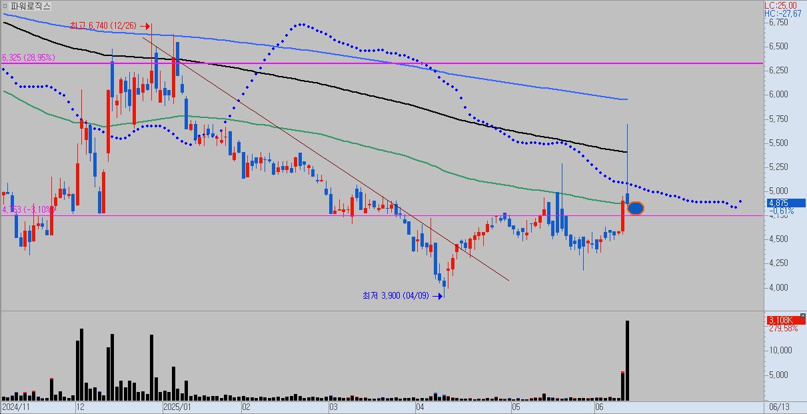807x414 pixels.
Task: Click the LC:25,00 indicator text
Action: (x=781, y=5)
